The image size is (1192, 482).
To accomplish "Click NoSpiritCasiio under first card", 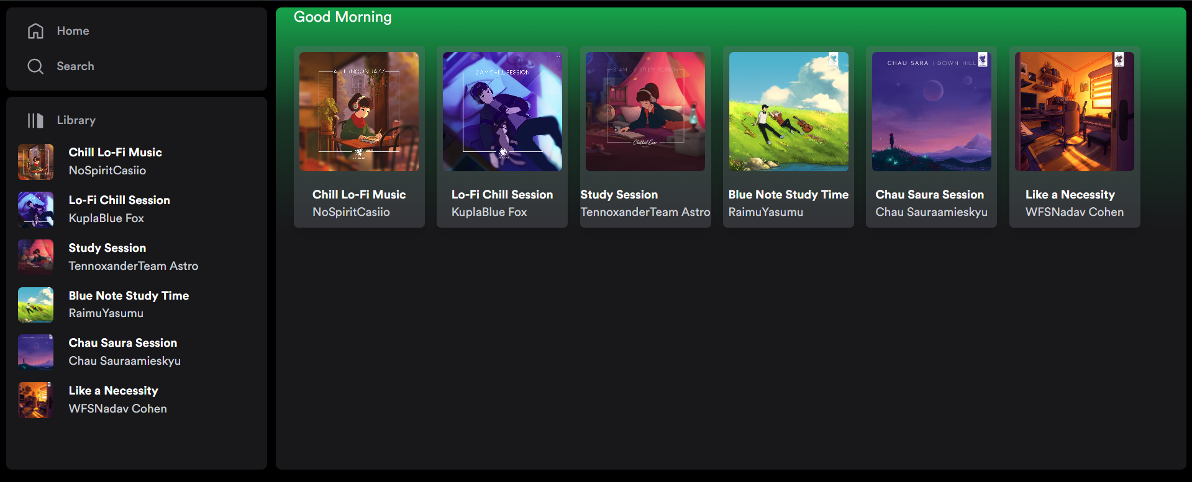I will click(x=351, y=212).
